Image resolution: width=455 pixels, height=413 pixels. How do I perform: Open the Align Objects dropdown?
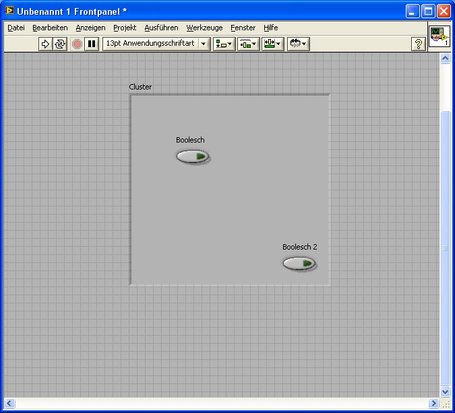(224, 44)
